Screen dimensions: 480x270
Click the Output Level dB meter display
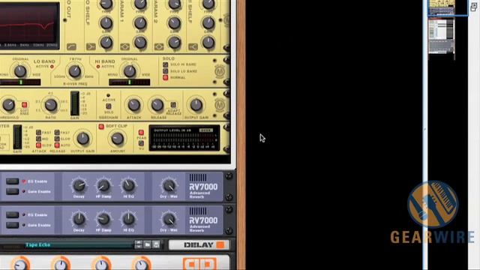pos(184,138)
